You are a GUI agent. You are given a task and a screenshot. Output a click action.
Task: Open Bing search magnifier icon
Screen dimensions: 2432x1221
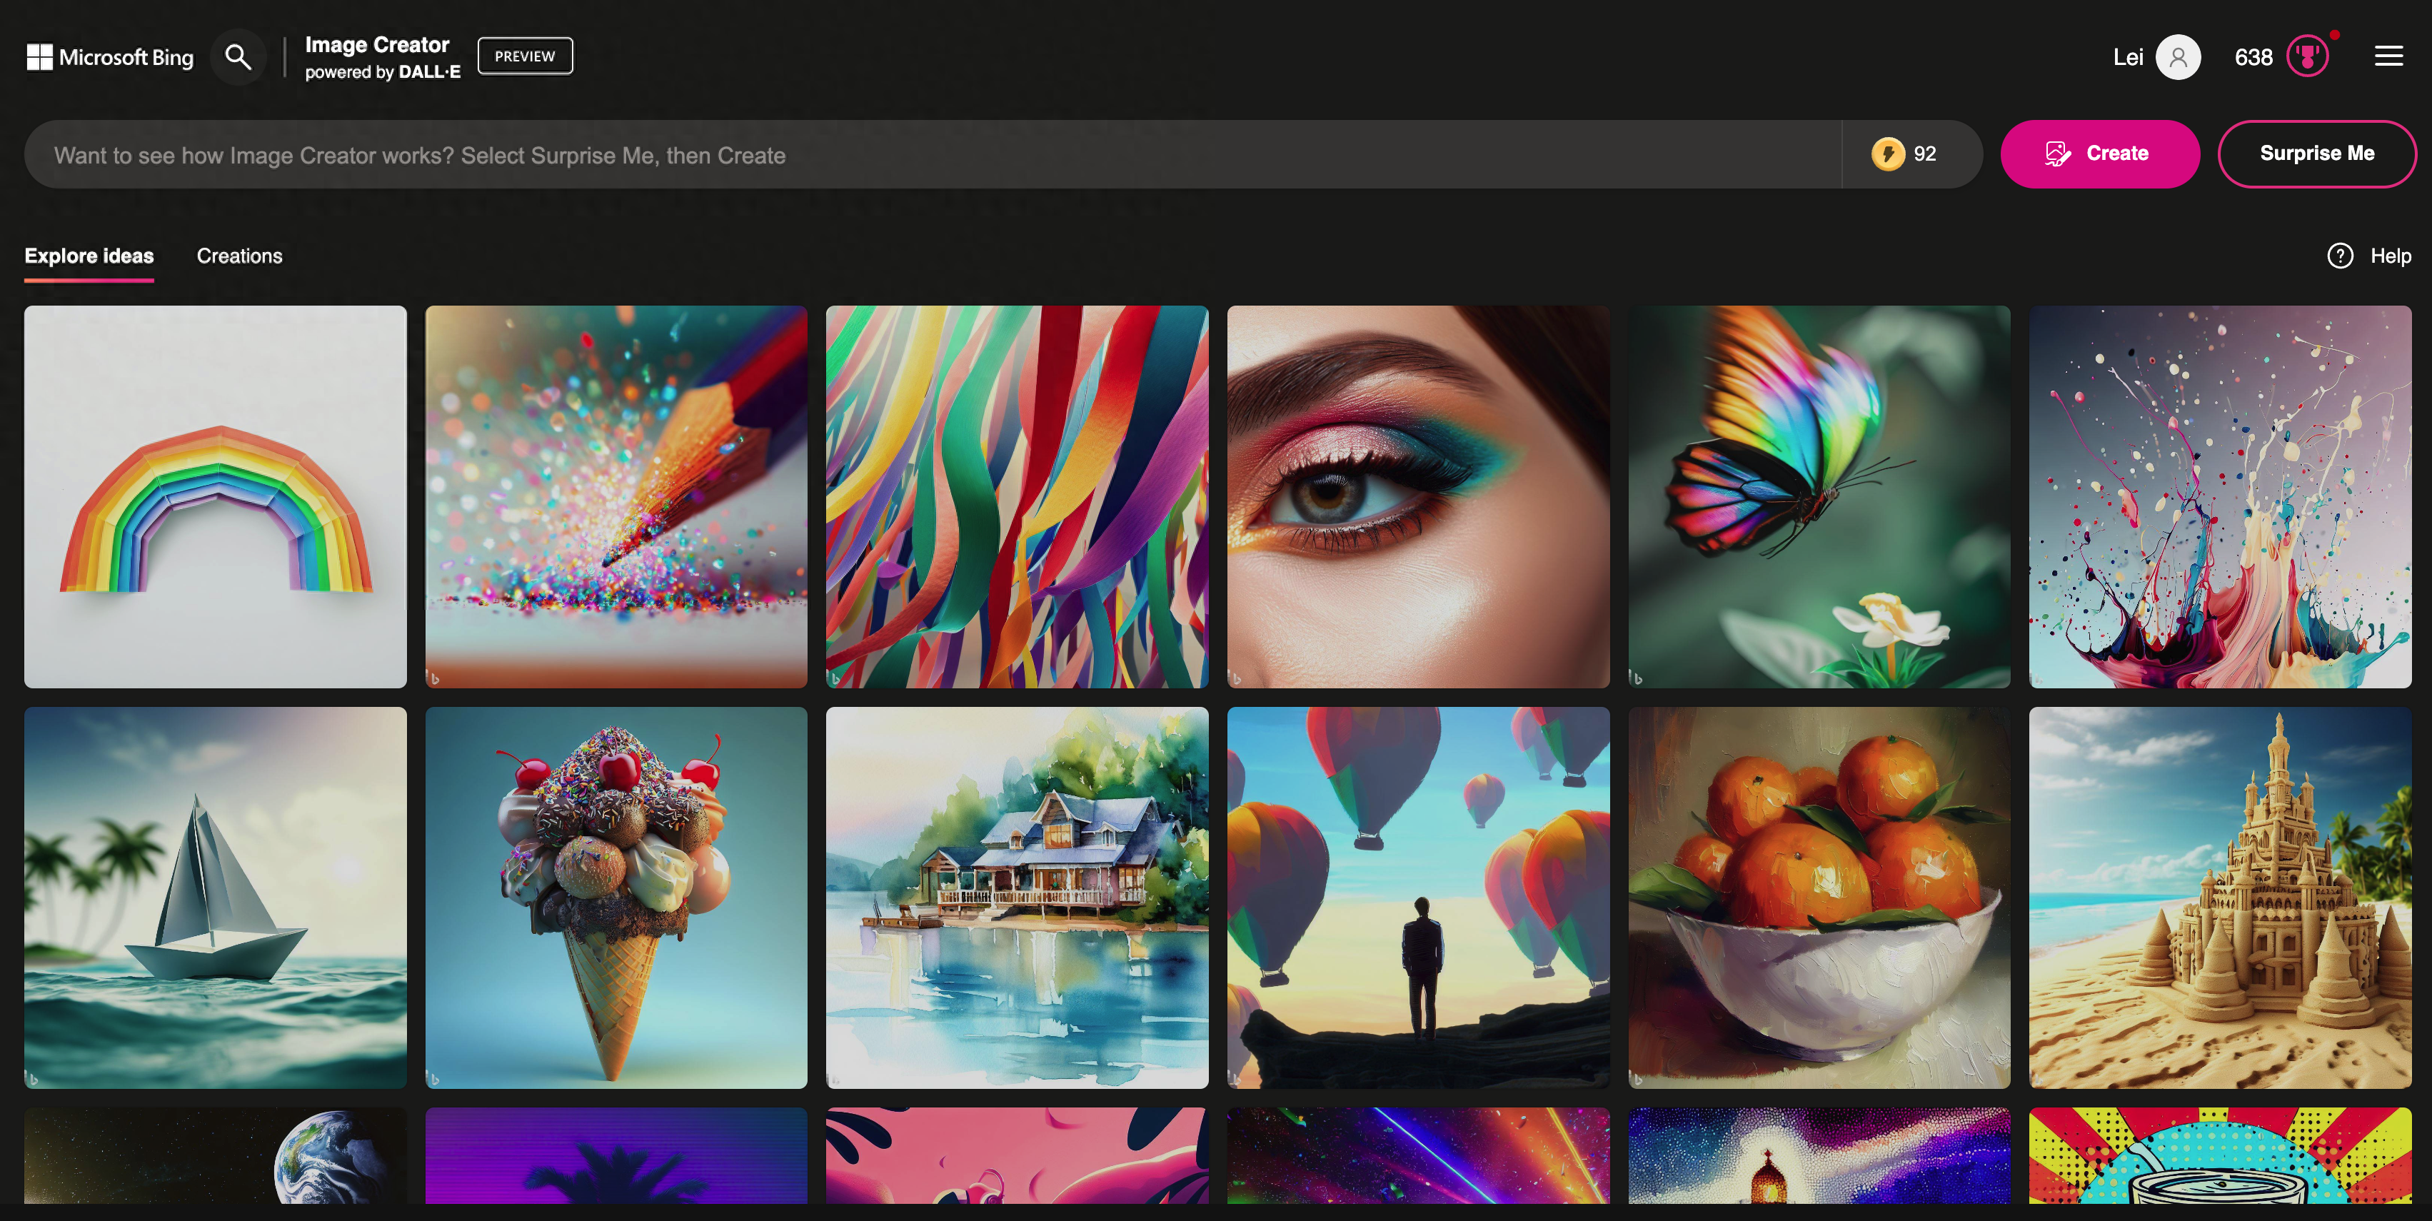click(238, 58)
